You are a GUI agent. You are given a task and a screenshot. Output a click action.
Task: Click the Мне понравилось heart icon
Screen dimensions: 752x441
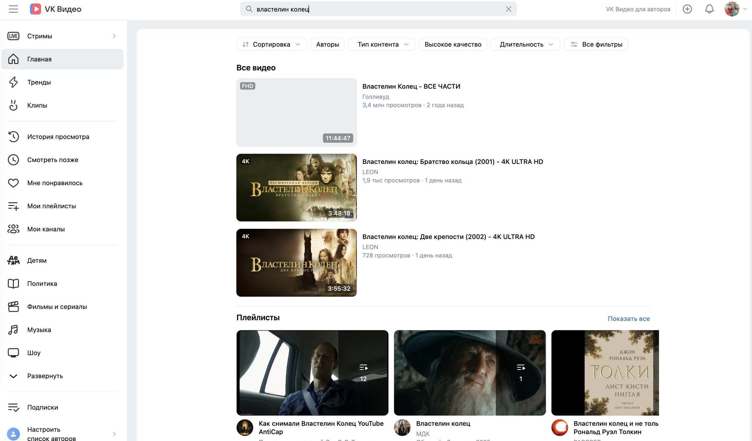(13, 183)
